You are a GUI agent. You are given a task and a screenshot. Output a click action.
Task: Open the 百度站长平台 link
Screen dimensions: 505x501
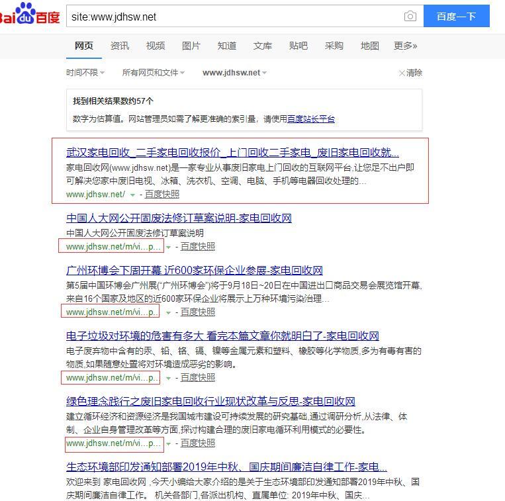click(311, 119)
